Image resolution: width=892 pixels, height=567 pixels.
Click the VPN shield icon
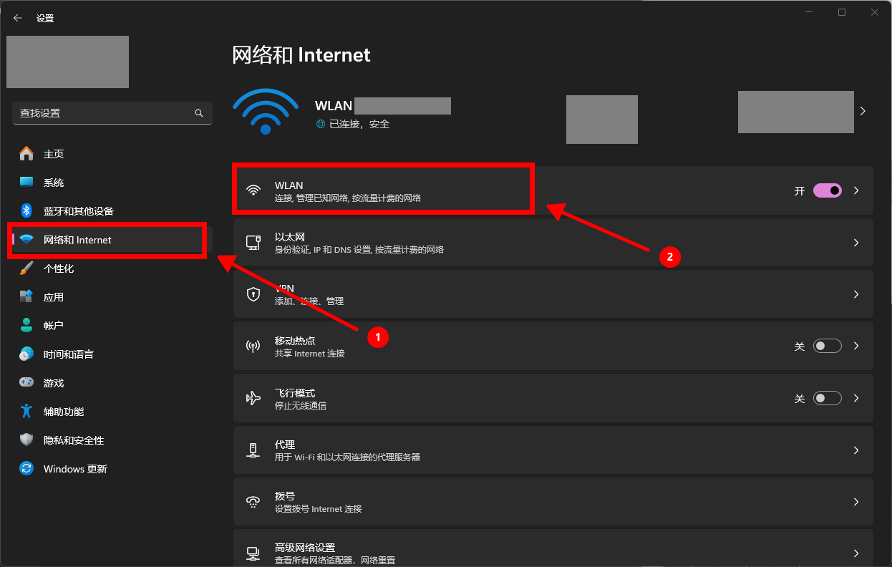(x=253, y=294)
